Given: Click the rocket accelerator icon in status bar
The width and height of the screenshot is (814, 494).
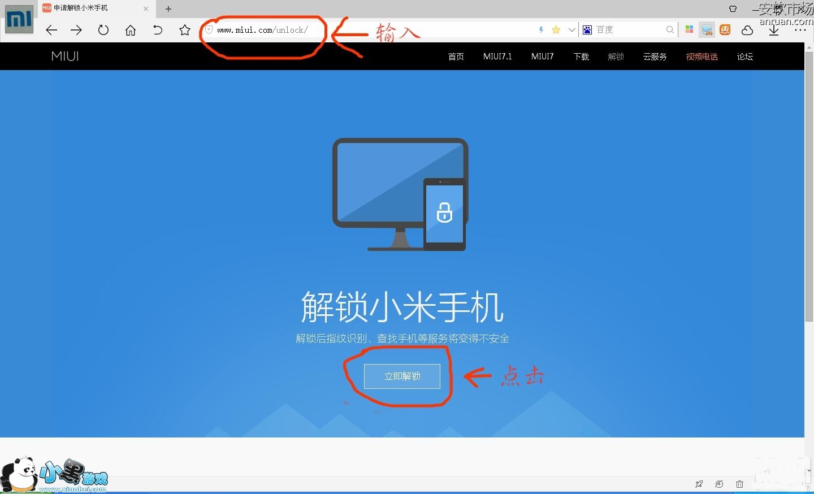Looking at the screenshot, I should 699,484.
